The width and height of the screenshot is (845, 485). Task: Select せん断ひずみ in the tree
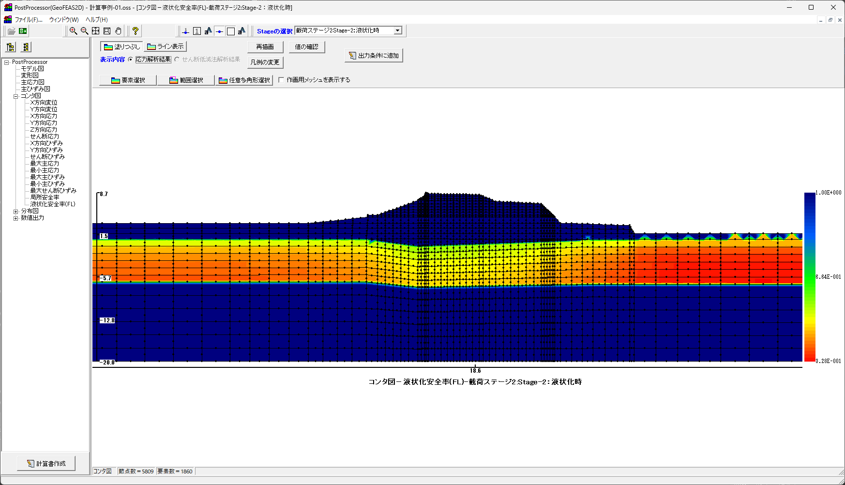click(47, 157)
